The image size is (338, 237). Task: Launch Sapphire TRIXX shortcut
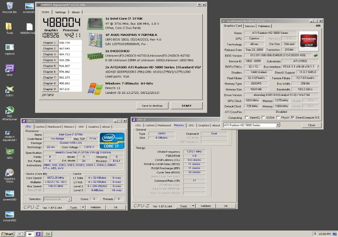pyautogui.click(x=9, y=176)
